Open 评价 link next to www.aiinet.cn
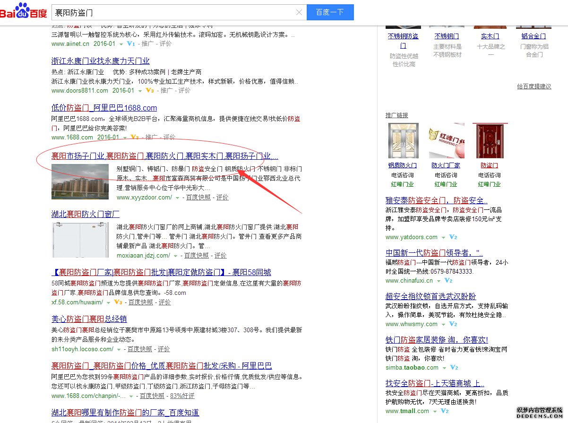568x423 pixels. point(165,43)
